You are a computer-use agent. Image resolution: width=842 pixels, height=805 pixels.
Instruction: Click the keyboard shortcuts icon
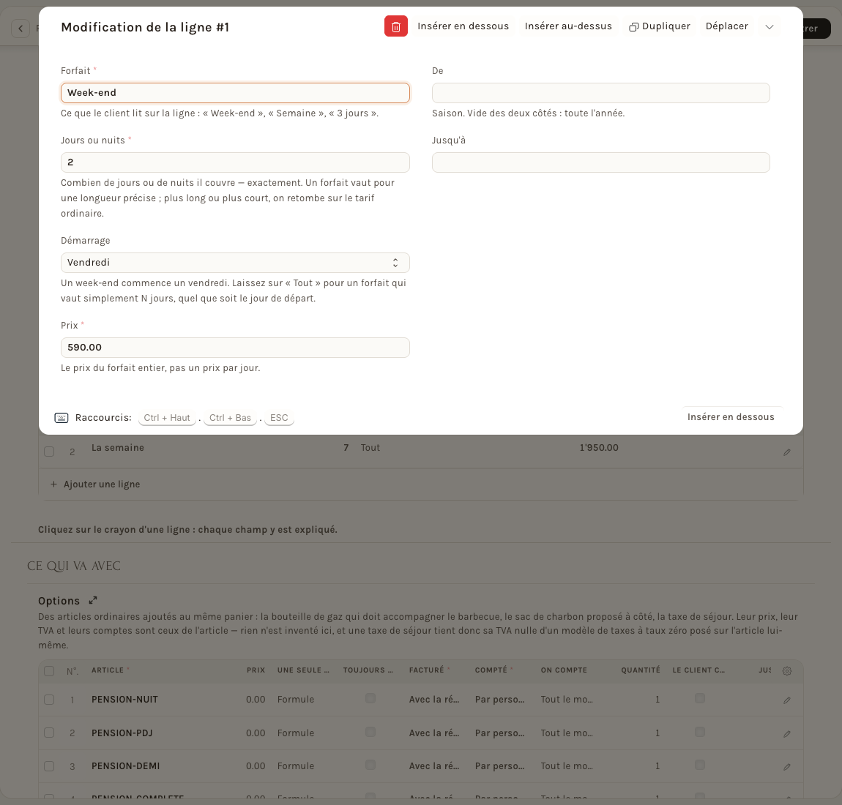tap(62, 418)
